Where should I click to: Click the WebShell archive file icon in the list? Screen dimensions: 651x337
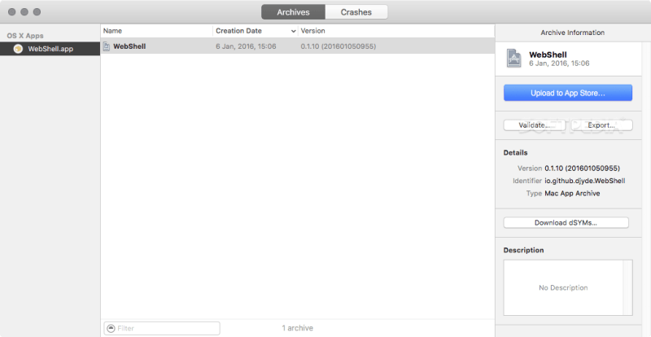coord(107,46)
